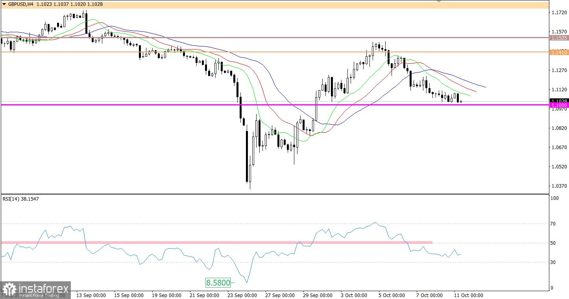The width and height of the screenshot is (569, 299).
Task: Click the 1.1525 level price tag
Action: (559, 38)
